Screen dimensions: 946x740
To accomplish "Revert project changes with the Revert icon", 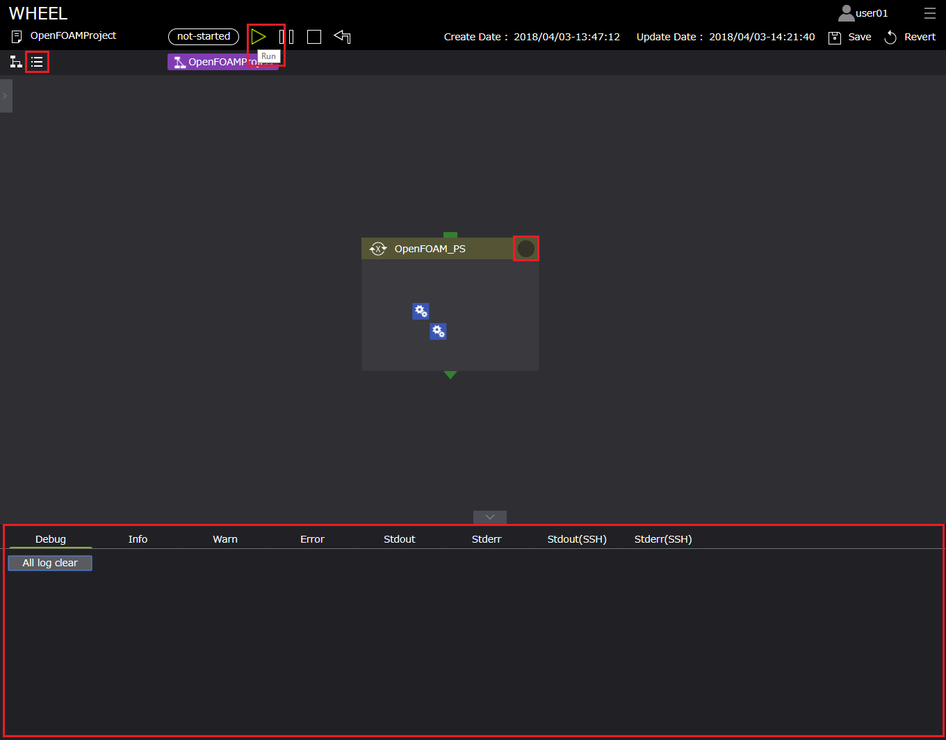I will 890,38.
